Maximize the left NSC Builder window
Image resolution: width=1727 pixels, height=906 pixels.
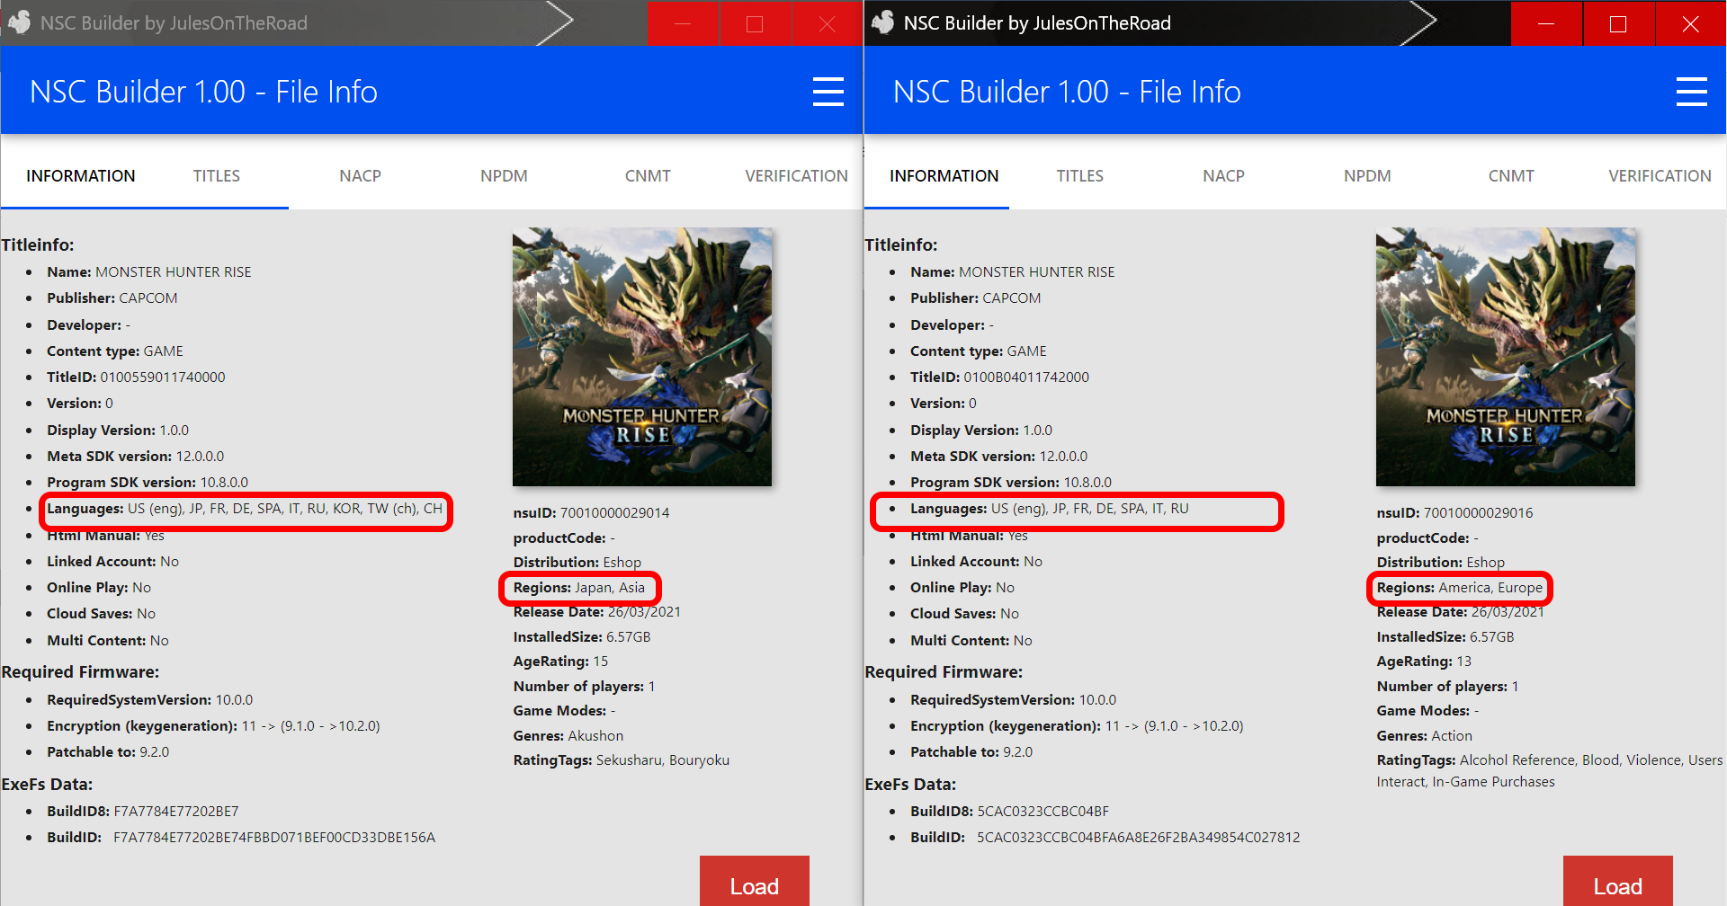755,23
